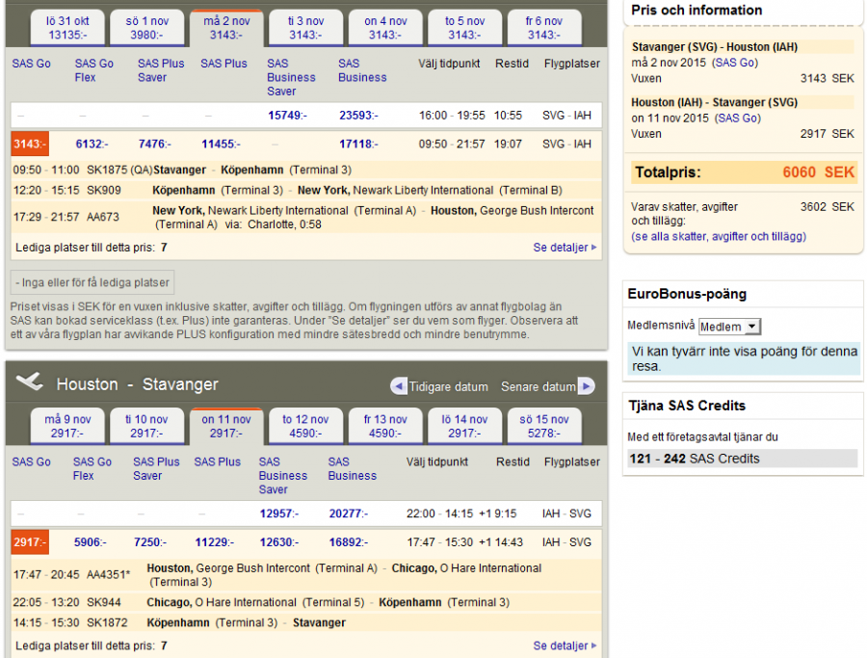Click the 16:00 - 19:55 departure time row
867x658 pixels.
(x=305, y=116)
